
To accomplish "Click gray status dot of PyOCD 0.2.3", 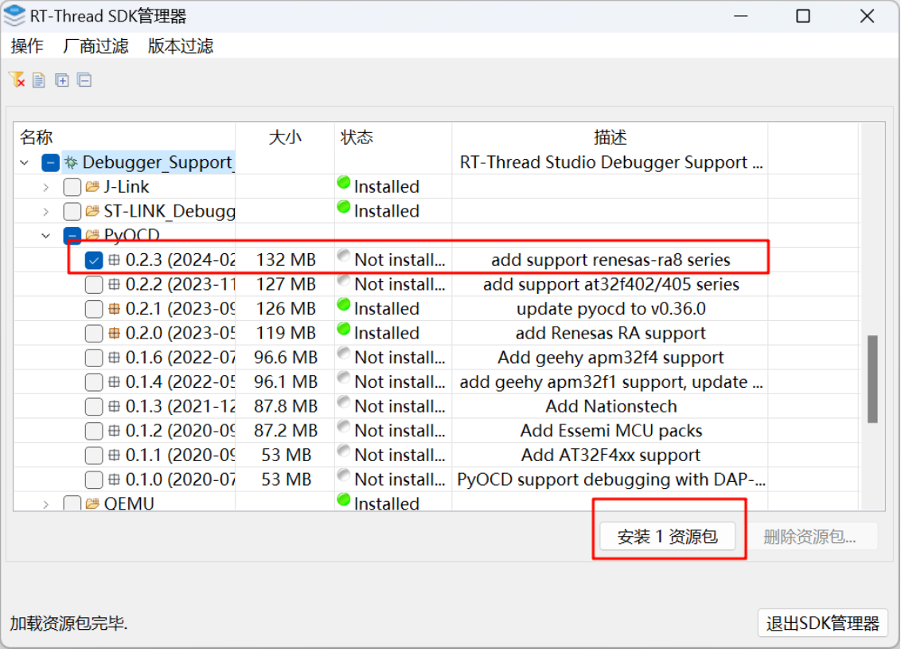I will pos(344,256).
